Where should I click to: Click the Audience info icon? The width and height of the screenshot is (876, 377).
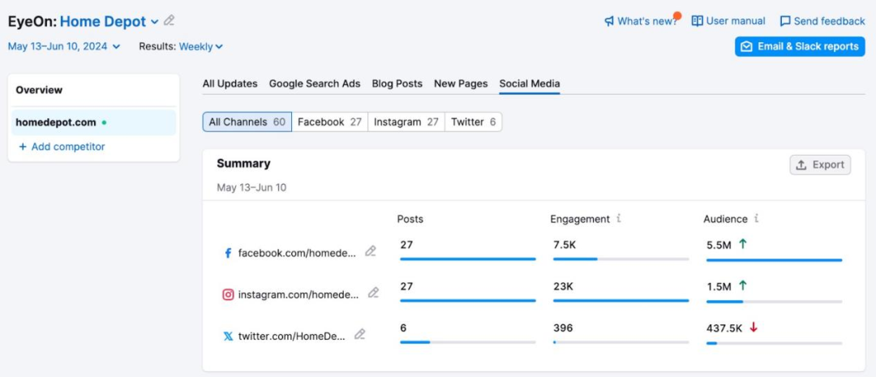click(x=756, y=219)
